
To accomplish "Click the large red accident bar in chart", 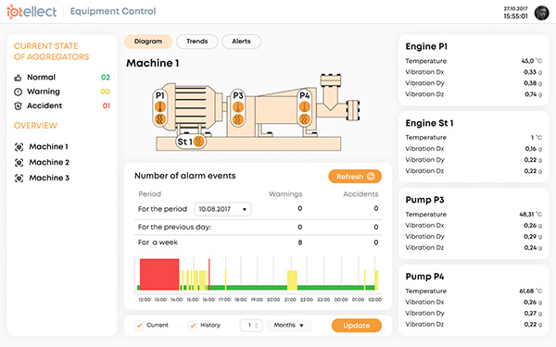I will tap(159, 274).
